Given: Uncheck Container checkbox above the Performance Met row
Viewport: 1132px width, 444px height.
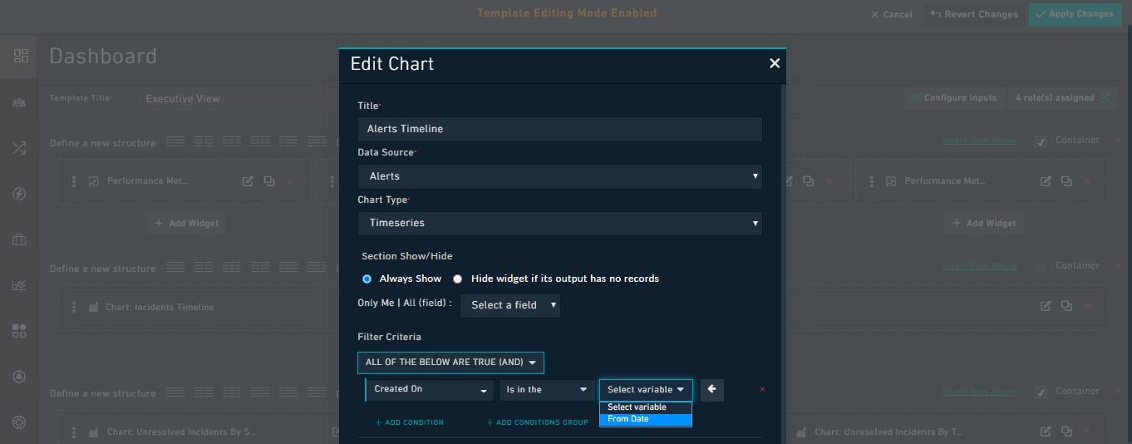Looking at the screenshot, I should click(x=1041, y=141).
